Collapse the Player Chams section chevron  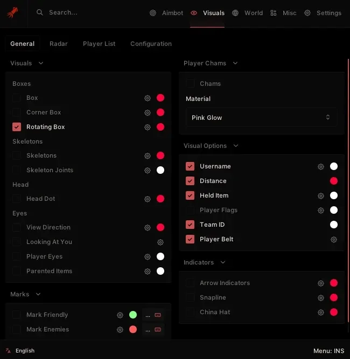pyautogui.click(x=235, y=63)
